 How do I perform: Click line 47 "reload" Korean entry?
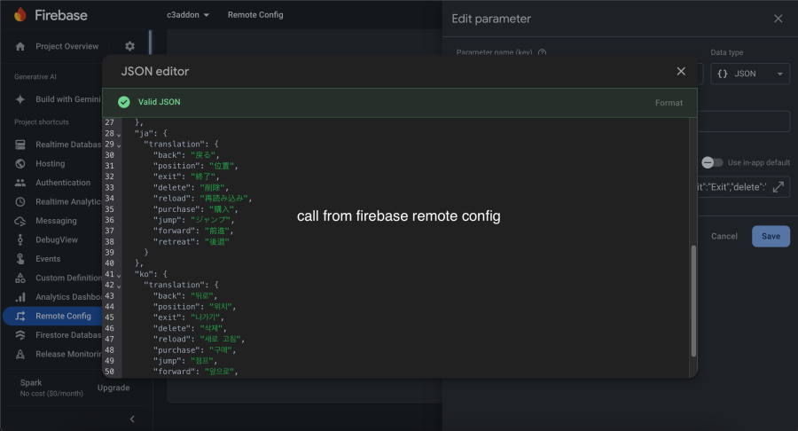pos(199,340)
